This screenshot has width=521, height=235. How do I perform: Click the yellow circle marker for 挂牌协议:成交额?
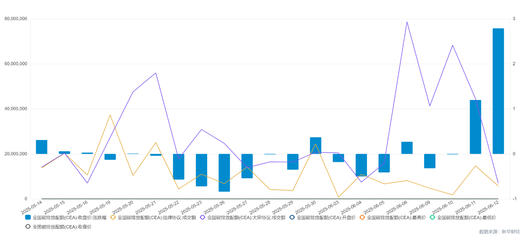pos(113,217)
